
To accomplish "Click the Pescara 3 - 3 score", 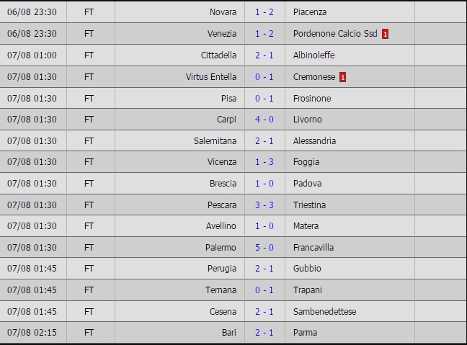I will (x=265, y=205).
